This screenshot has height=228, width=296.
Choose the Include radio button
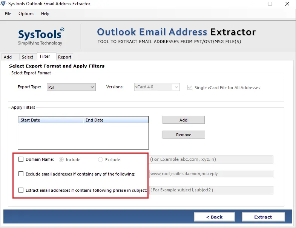point(61,160)
